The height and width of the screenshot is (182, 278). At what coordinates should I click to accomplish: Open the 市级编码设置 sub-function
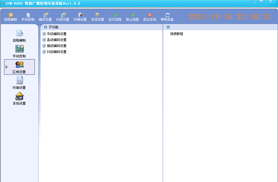57,34
